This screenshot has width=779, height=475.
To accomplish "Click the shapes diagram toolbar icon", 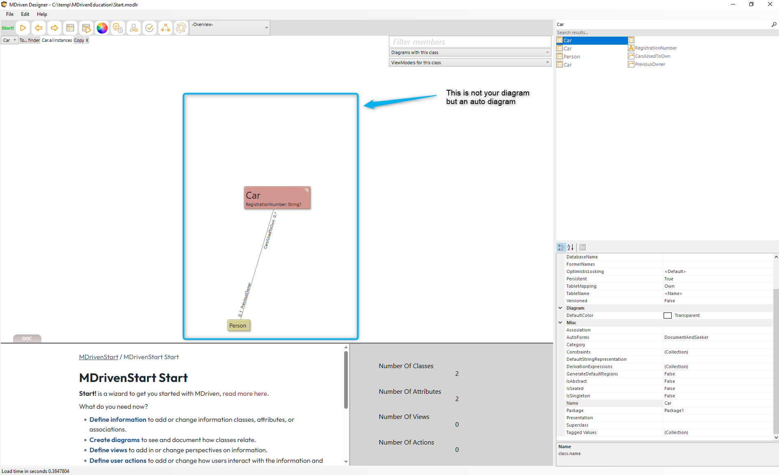I will tap(165, 28).
